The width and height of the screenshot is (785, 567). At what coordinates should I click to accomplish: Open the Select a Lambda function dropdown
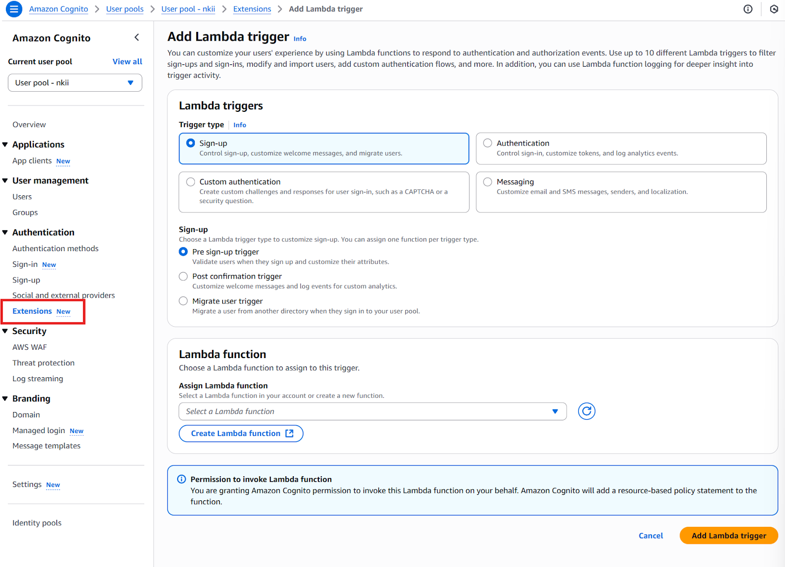(x=372, y=411)
